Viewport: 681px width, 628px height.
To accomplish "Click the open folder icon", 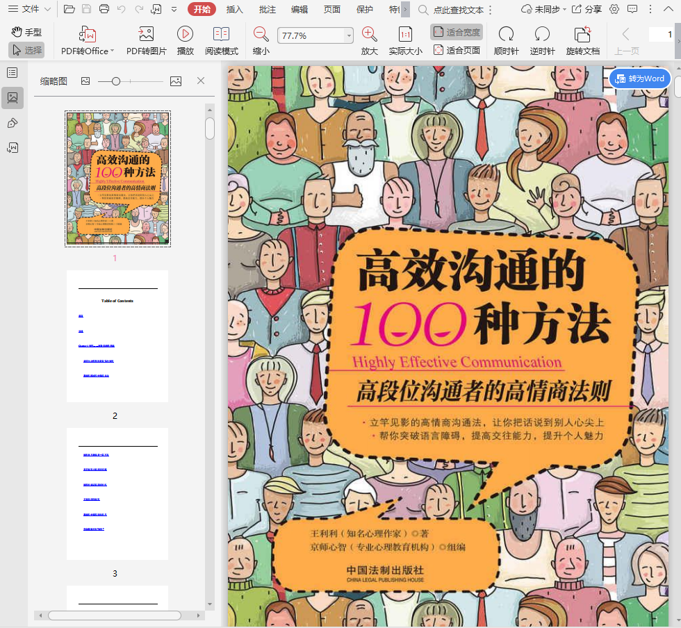I will point(69,9).
